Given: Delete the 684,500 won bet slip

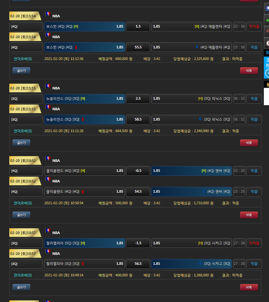Looking at the screenshot, I should [x=249, y=143].
